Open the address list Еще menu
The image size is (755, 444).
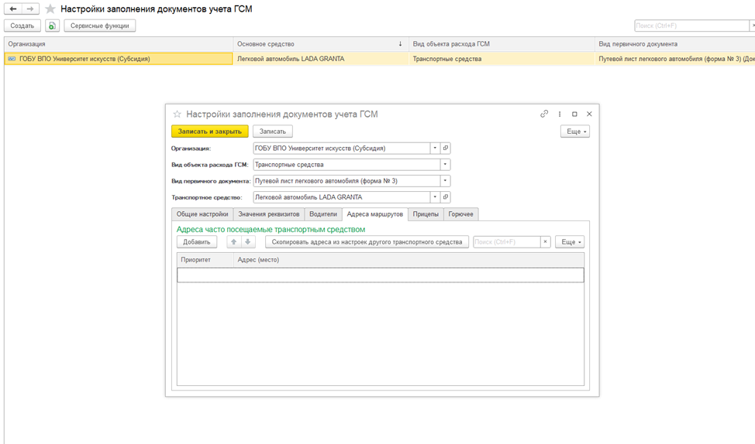tap(570, 241)
